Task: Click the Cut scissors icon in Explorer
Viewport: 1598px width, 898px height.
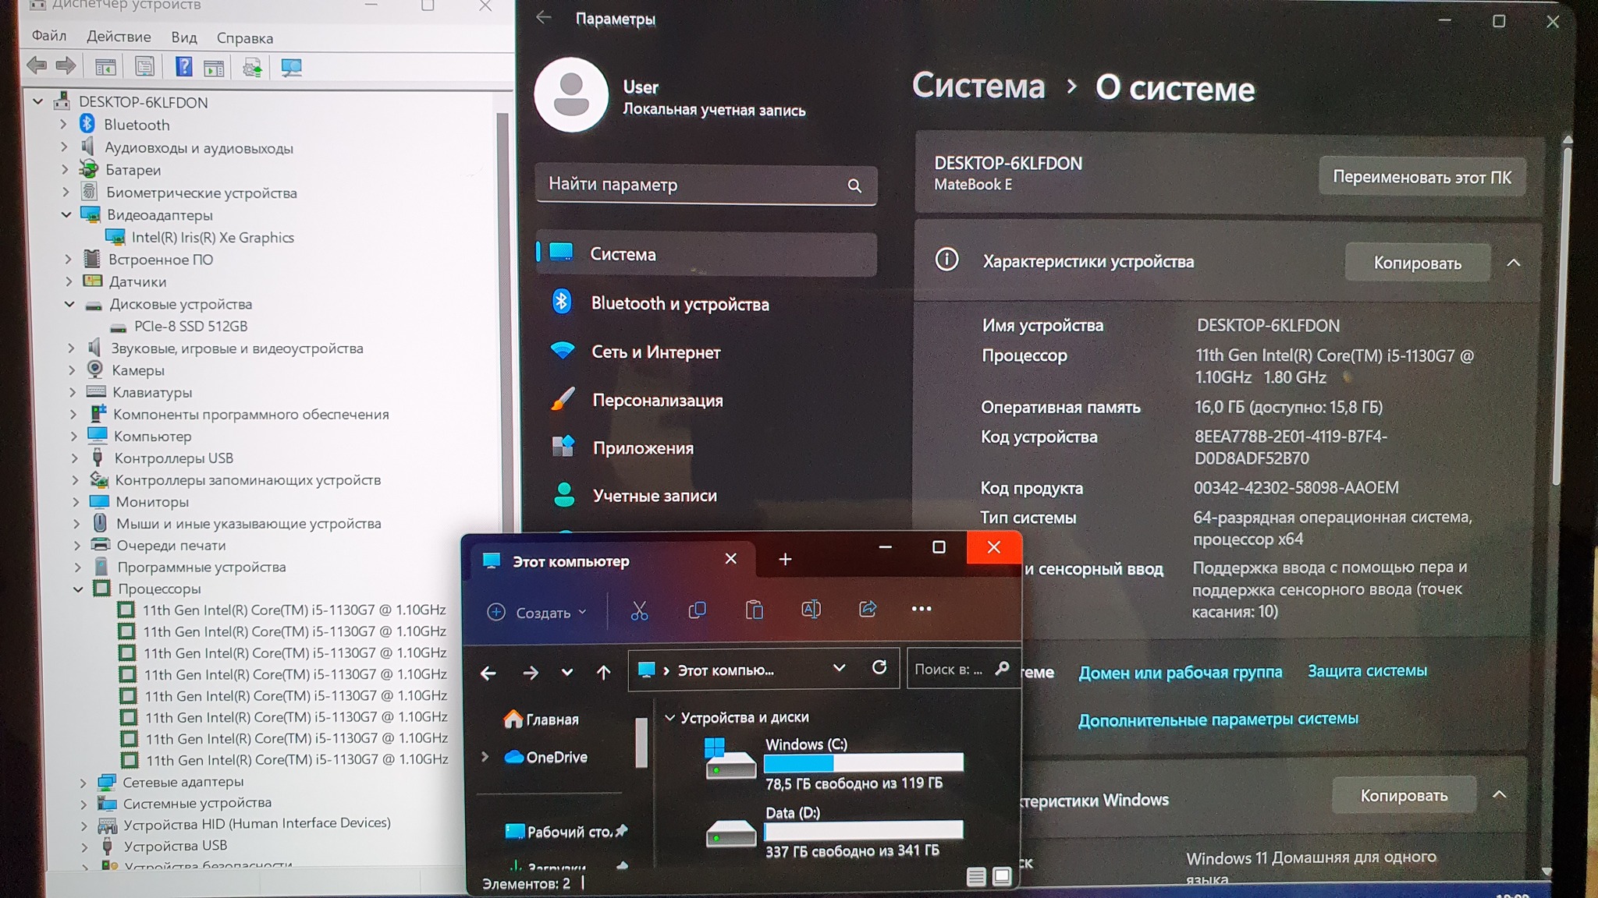Action: tap(639, 610)
